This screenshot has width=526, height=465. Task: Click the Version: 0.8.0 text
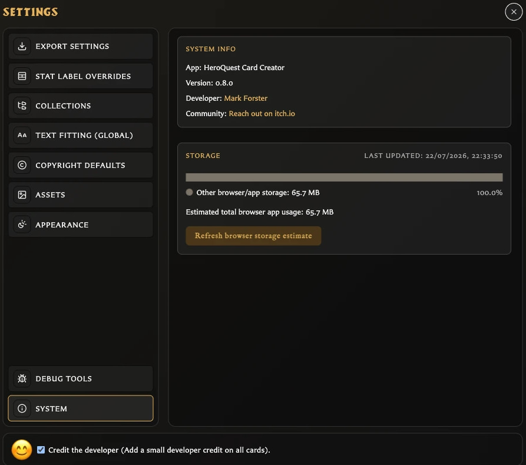click(x=209, y=83)
